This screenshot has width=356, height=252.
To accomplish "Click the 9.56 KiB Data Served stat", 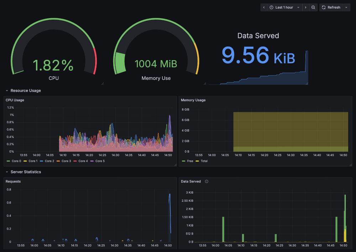I will pos(258,55).
